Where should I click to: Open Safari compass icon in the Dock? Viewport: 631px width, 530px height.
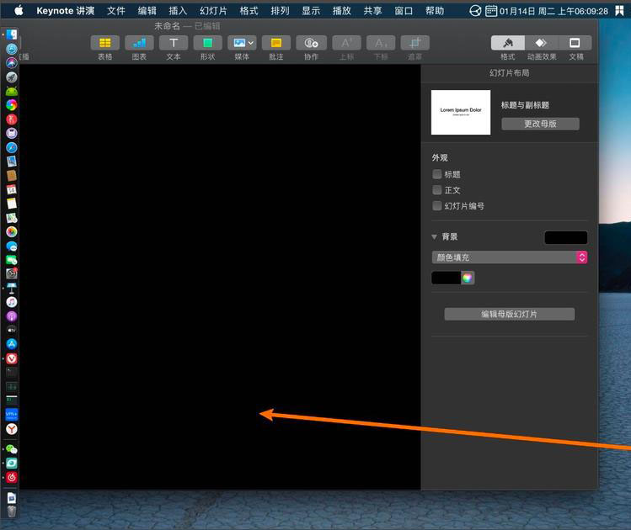tap(12, 147)
